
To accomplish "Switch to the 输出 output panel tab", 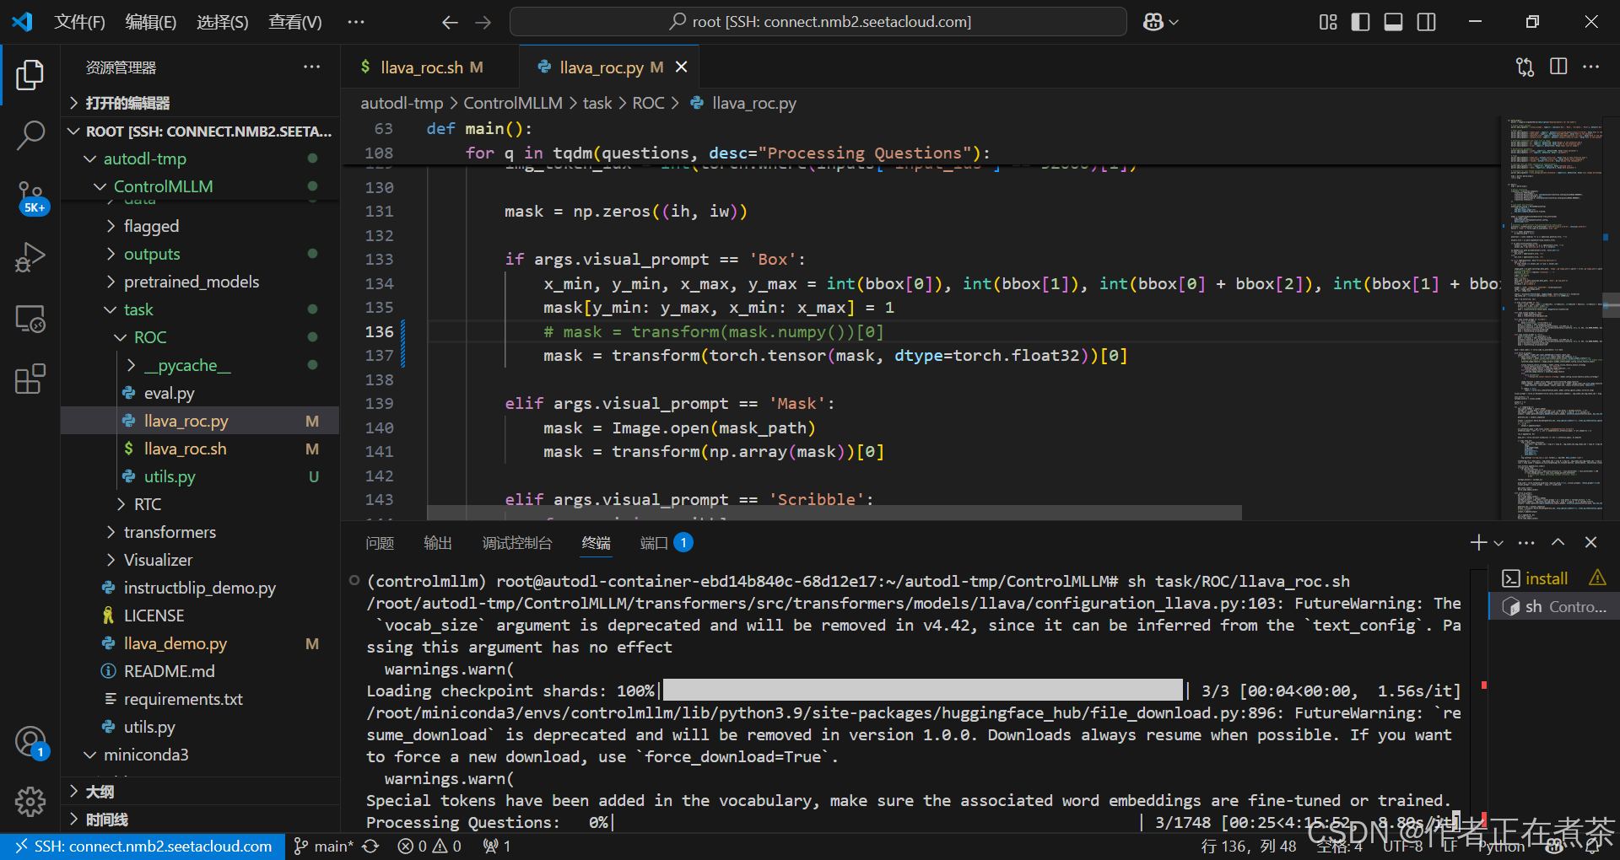I will coord(437,543).
